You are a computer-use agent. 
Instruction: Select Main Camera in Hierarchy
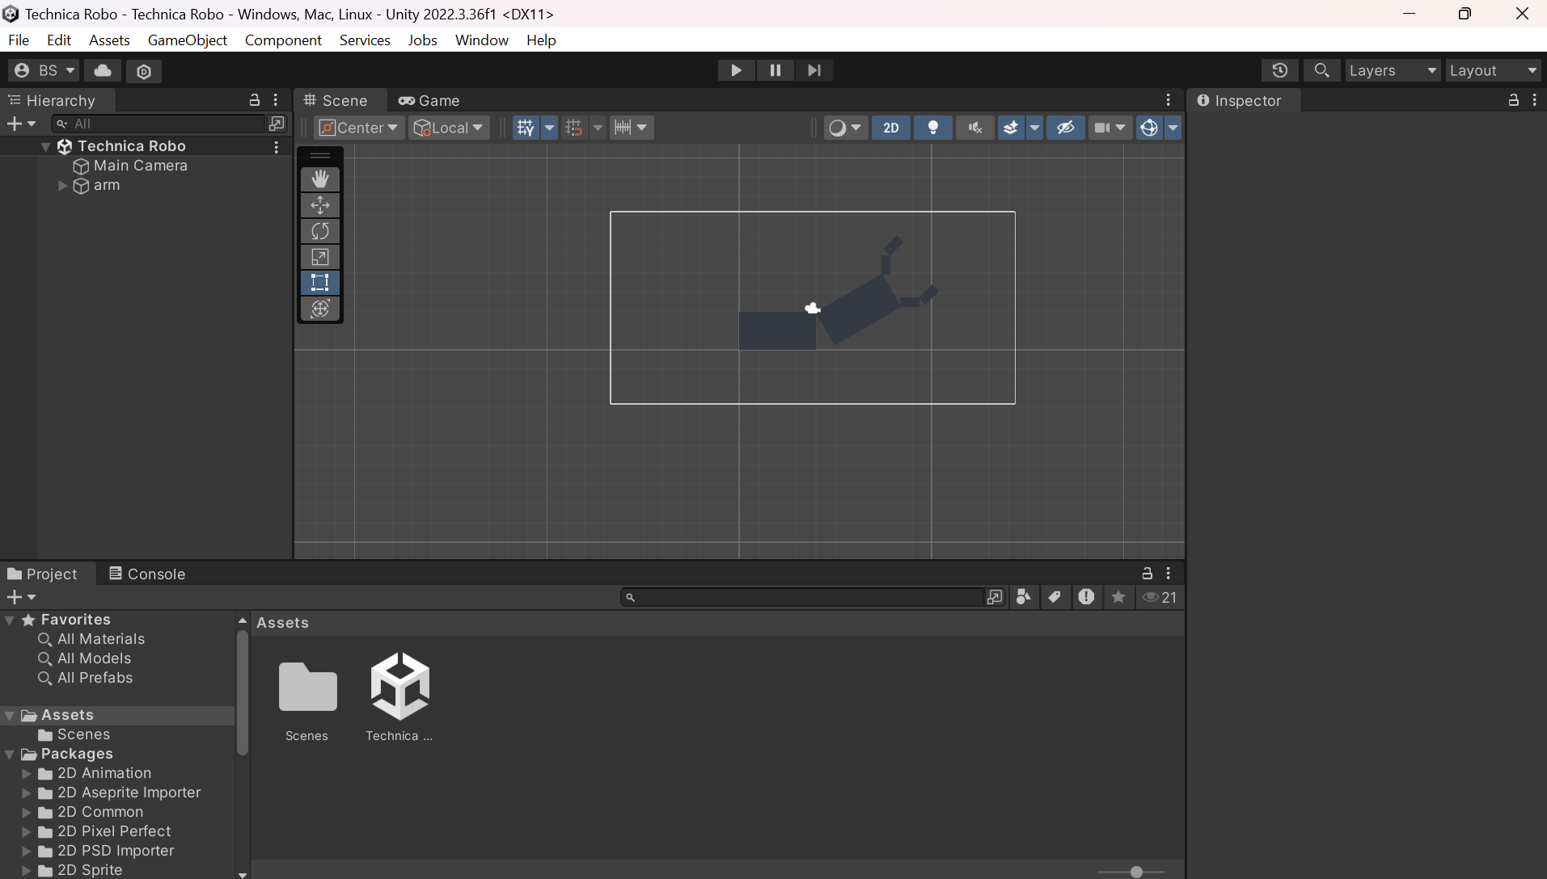pyautogui.click(x=140, y=166)
